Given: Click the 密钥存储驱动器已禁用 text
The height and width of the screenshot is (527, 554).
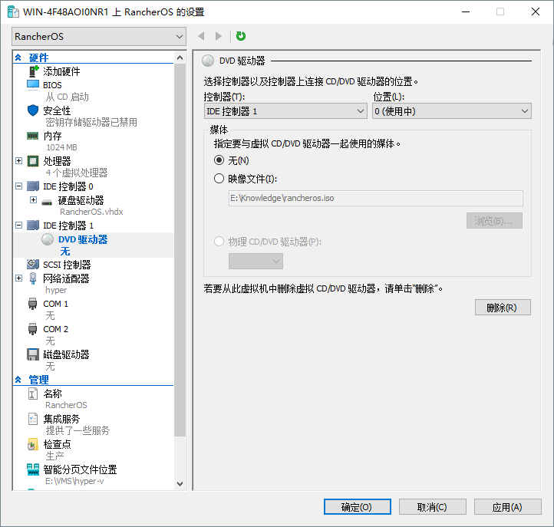Looking at the screenshot, I should (x=91, y=122).
